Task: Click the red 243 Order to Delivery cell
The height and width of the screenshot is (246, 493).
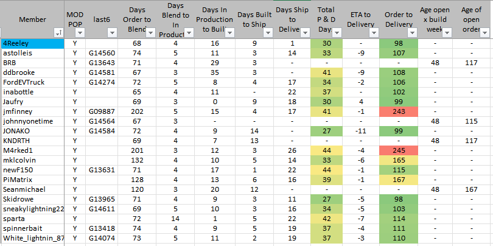Action: 399,111
